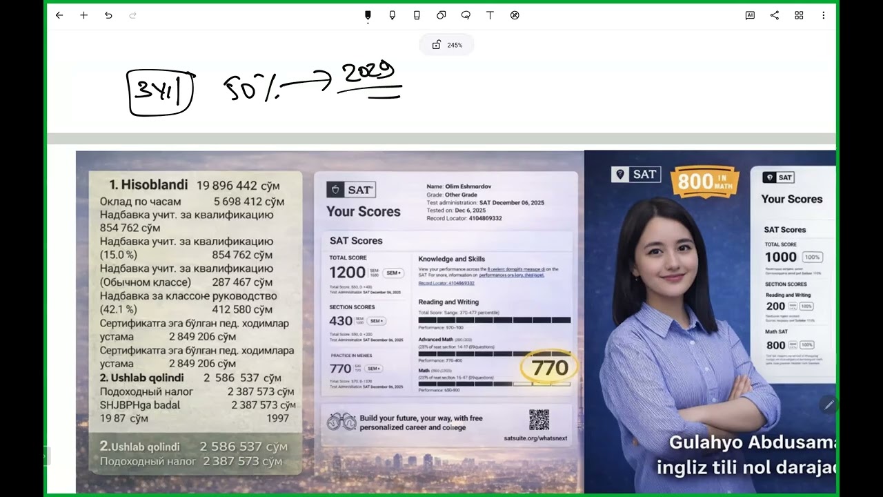
Task: Click 'Оклад по часам' row text
Action: 141,202
